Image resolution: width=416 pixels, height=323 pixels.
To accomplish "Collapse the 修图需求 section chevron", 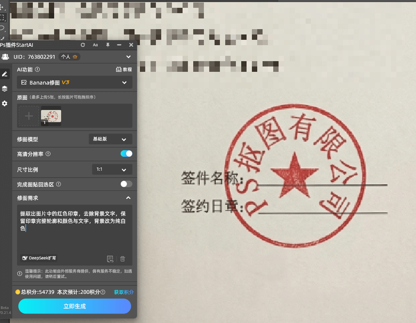I will pos(128,198).
